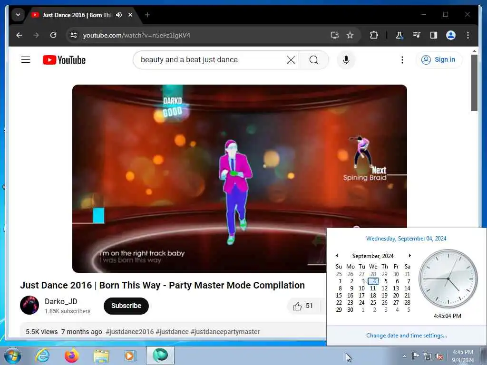The width and height of the screenshot is (487, 365).
Task: Like the video with thumbs up
Action: tap(303, 306)
